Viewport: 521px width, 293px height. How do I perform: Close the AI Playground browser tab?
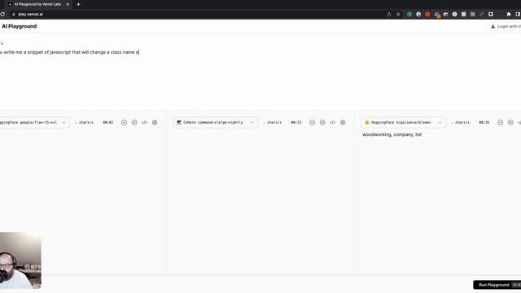(x=68, y=4)
